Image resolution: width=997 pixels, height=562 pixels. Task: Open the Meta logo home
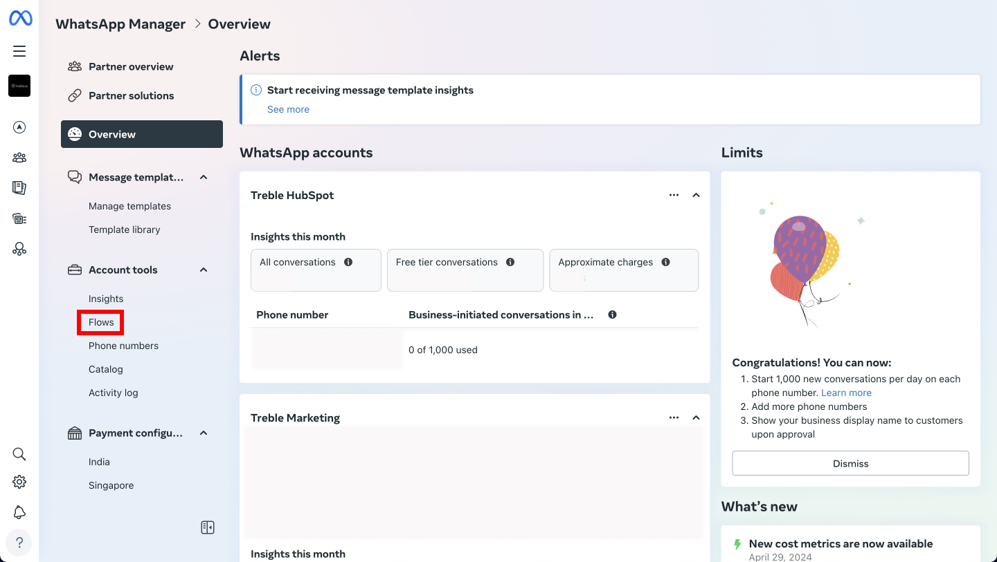click(19, 19)
